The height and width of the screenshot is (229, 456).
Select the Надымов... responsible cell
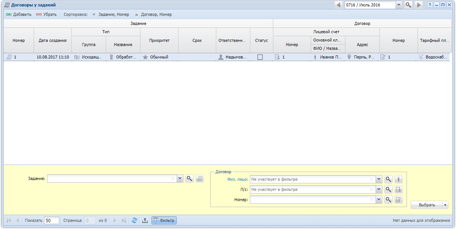point(233,57)
